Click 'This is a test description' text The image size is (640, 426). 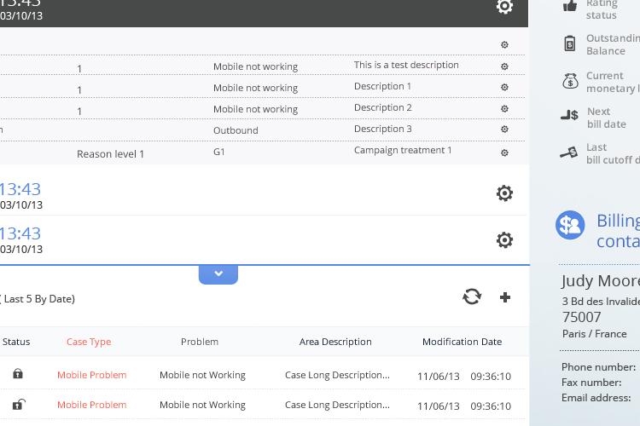coord(406,66)
